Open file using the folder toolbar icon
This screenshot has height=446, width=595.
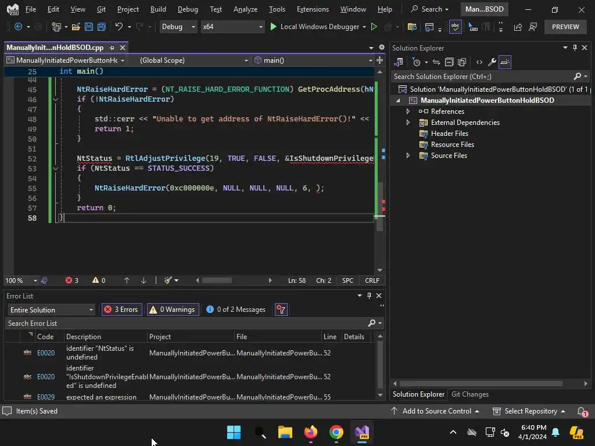pos(76,27)
